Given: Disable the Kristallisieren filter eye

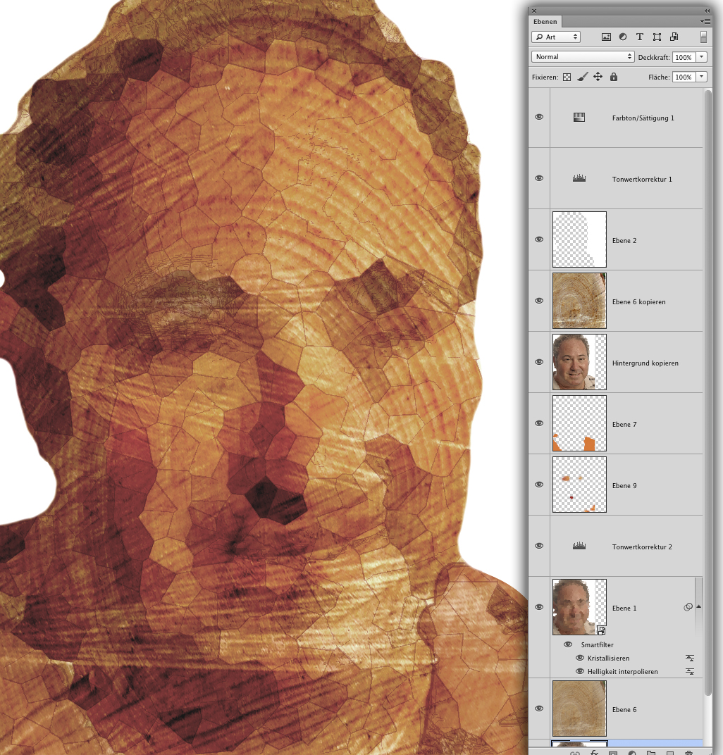Looking at the screenshot, I should tap(580, 658).
